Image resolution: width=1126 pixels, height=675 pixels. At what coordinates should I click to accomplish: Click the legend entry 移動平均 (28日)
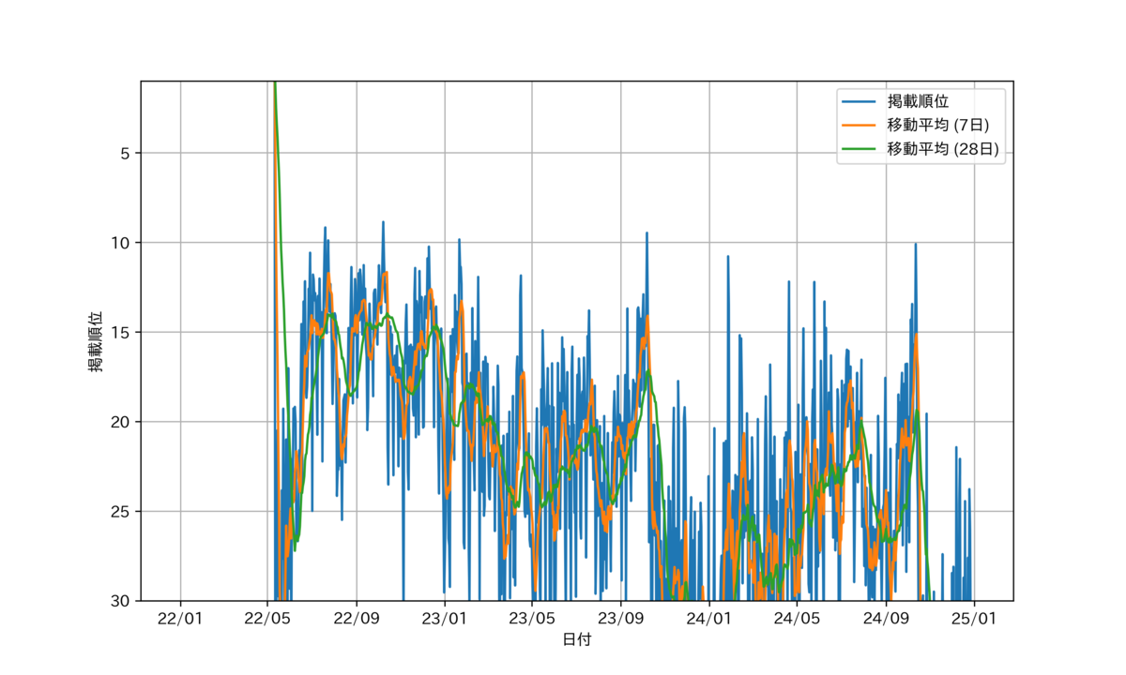tap(942, 149)
